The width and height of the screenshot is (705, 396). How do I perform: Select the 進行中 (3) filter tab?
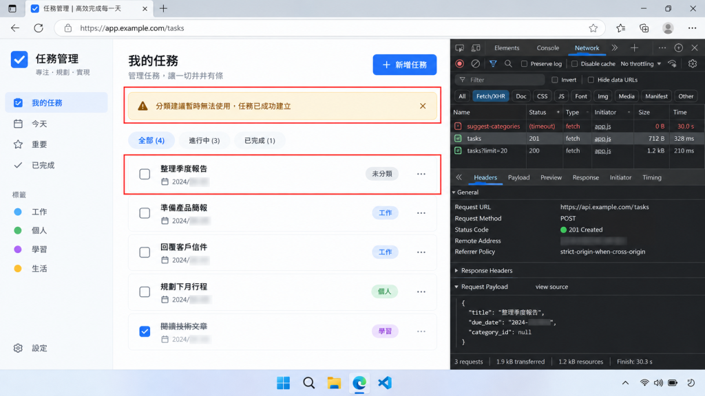[x=204, y=140]
